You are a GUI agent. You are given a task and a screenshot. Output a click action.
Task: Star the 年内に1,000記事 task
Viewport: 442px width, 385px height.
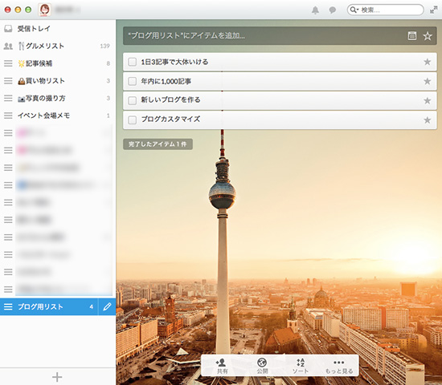[428, 81]
